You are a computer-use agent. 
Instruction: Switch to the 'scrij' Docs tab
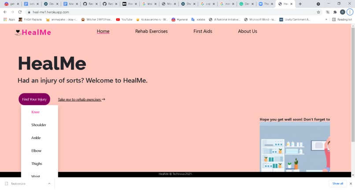tap(32, 4)
